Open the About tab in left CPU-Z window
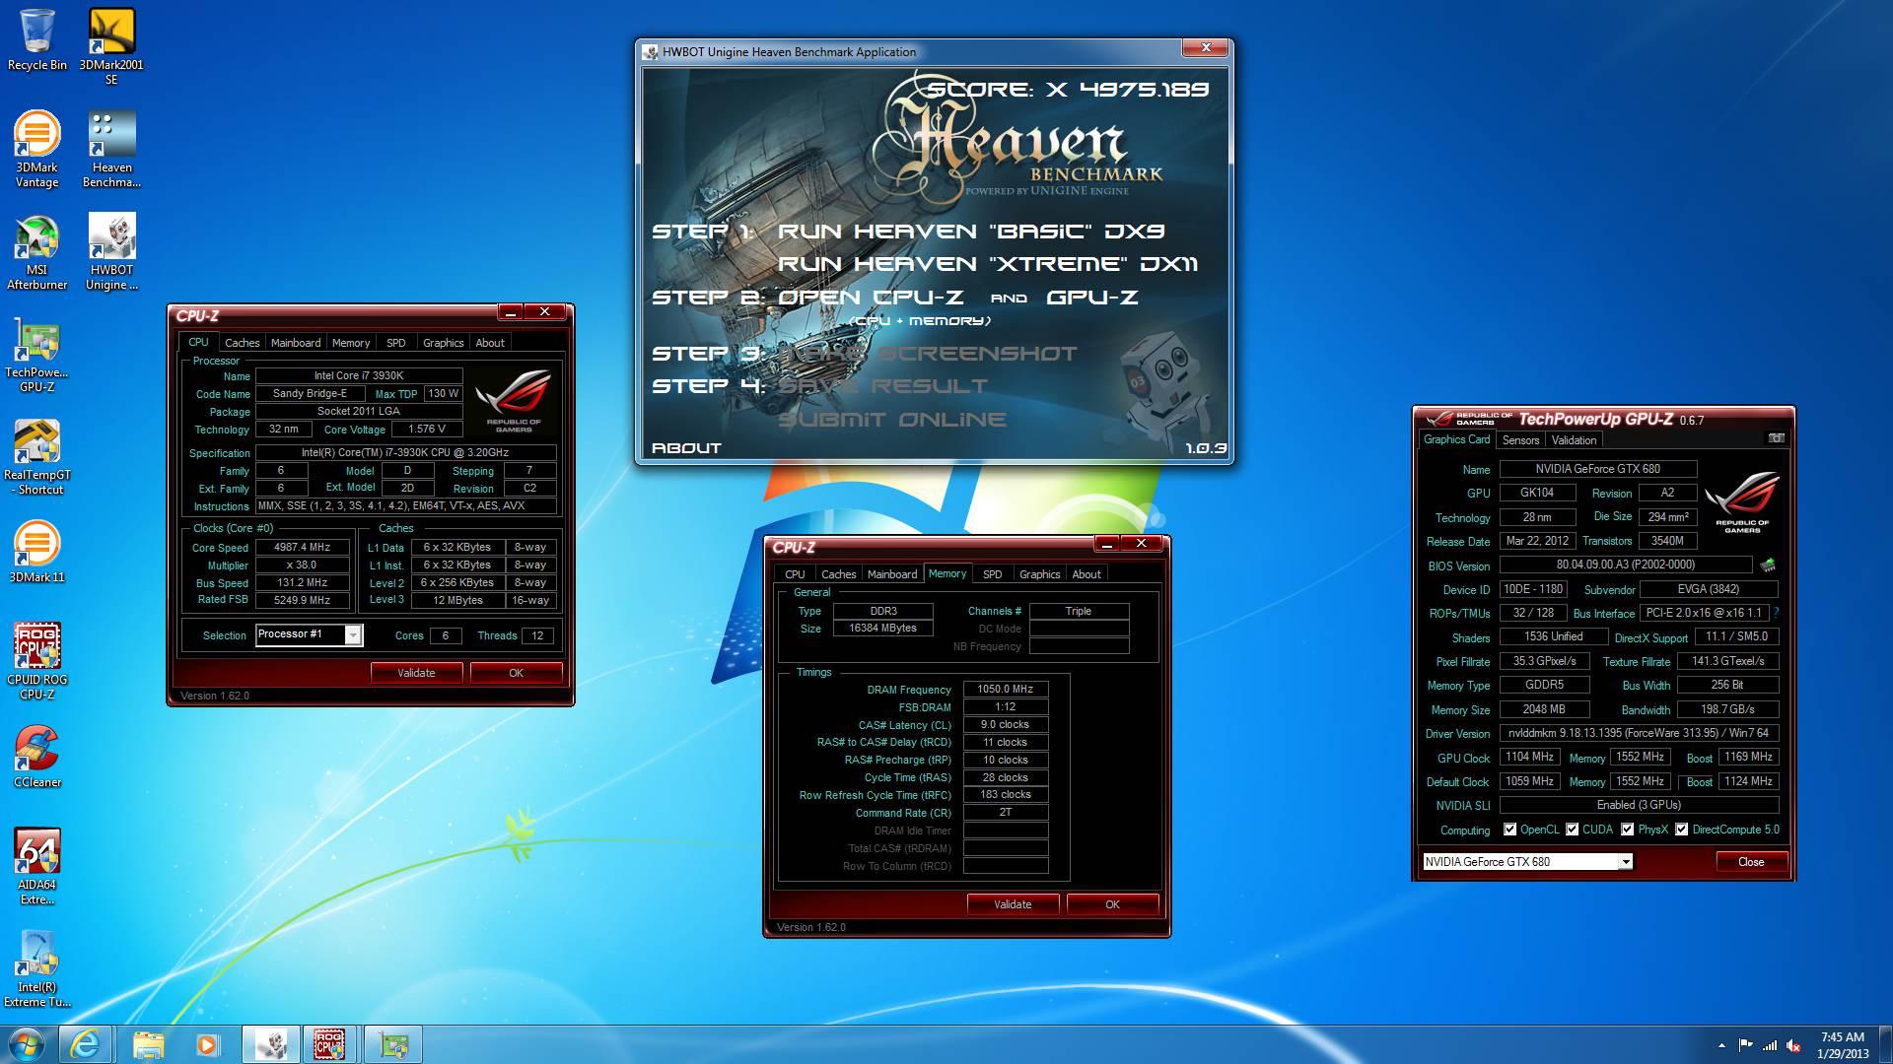Image resolution: width=1893 pixels, height=1064 pixels. coord(490,343)
